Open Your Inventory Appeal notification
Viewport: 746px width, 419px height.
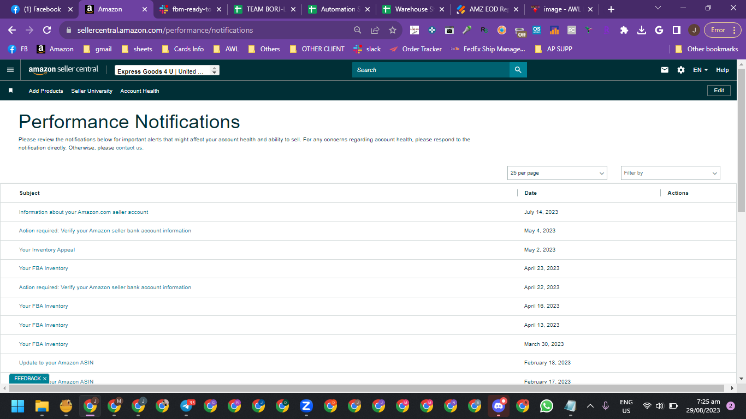tap(47, 250)
